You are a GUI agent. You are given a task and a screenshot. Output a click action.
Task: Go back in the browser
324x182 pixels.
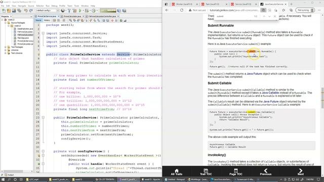pyautogui.click(x=167, y=10)
